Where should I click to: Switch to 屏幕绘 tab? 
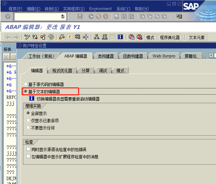191,56
